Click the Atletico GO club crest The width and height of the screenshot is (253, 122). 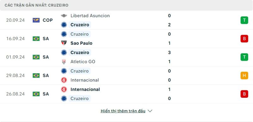click(64, 62)
